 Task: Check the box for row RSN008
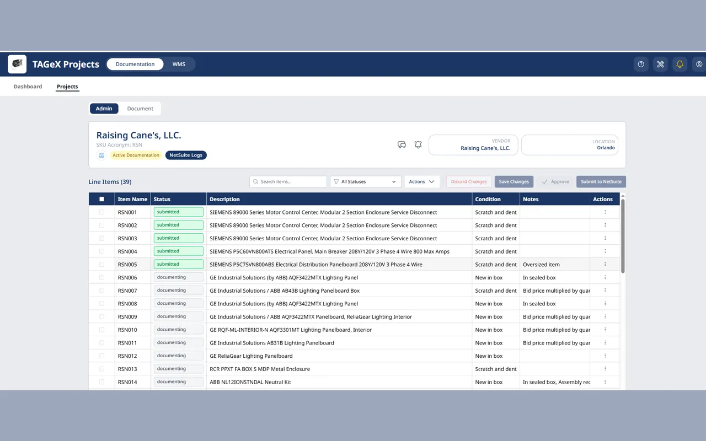101,303
